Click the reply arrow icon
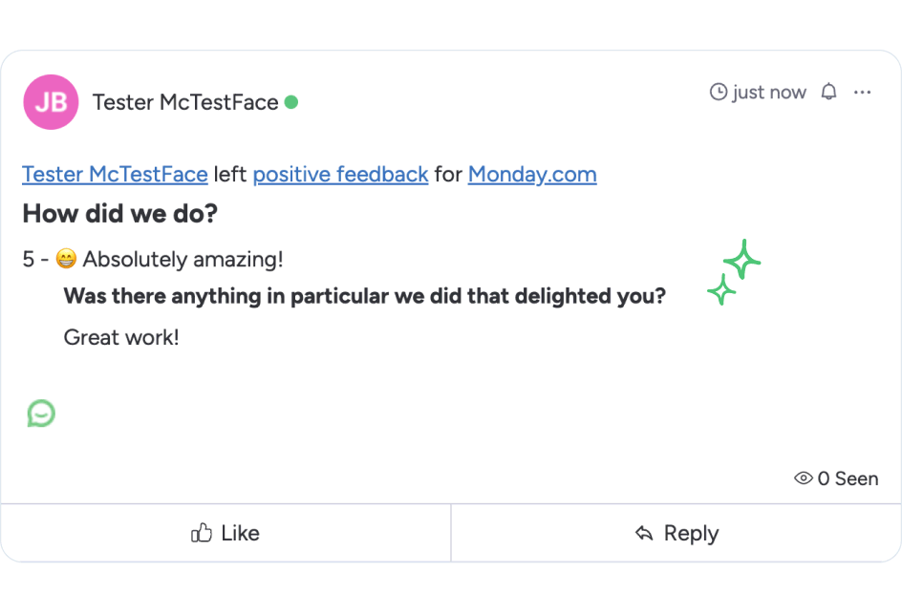This screenshot has height=614, width=902. [x=644, y=534]
